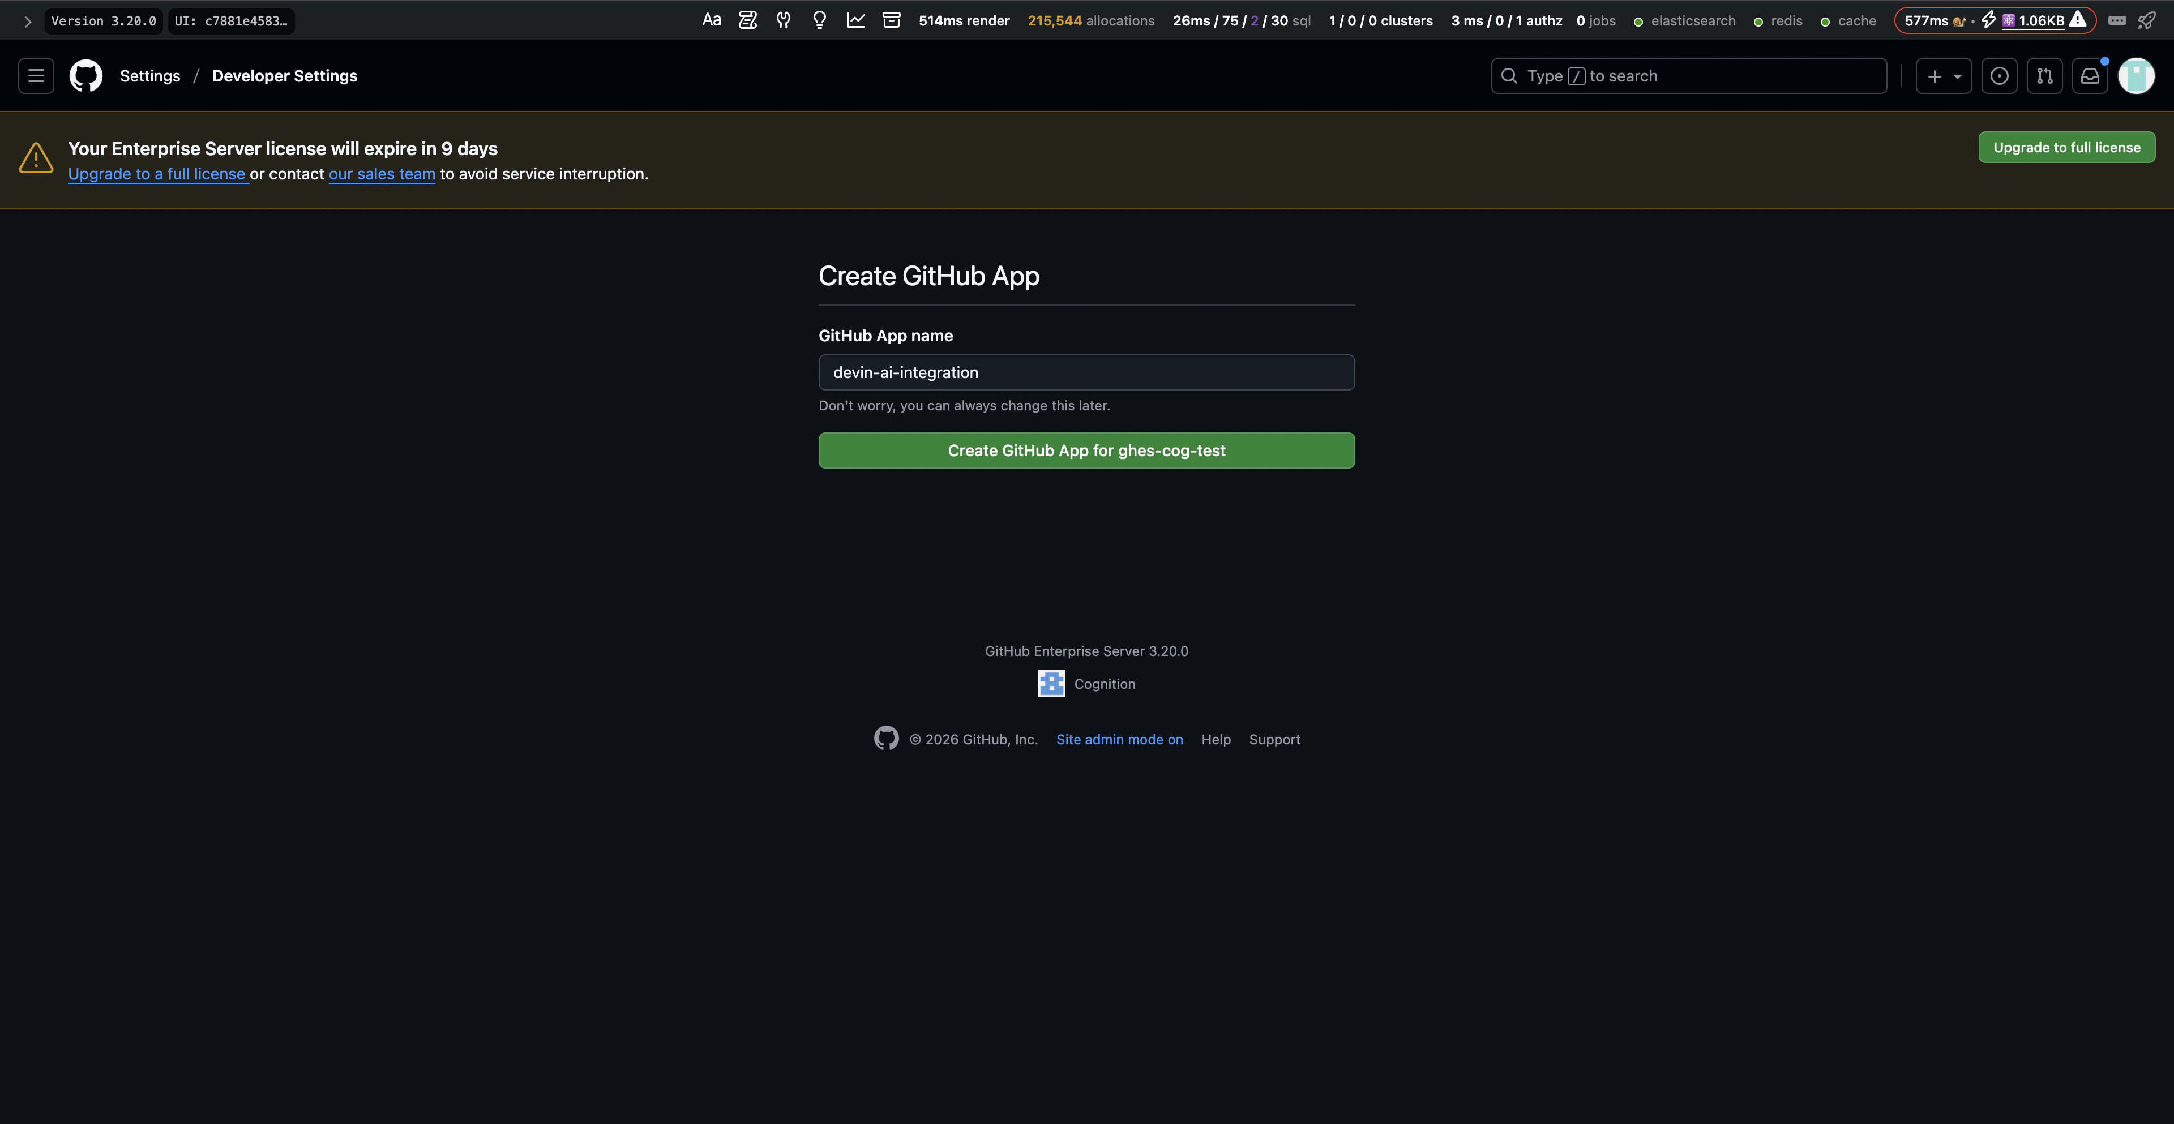Image resolution: width=2174 pixels, height=1124 pixels.
Task: Click the archive box icon in staff bar
Action: pyautogui.click(x=891, y=20)
